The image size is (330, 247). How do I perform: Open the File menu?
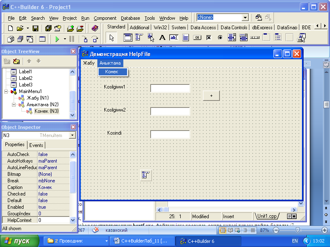click(11, 18)
